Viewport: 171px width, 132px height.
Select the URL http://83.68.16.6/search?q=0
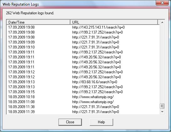95,82
